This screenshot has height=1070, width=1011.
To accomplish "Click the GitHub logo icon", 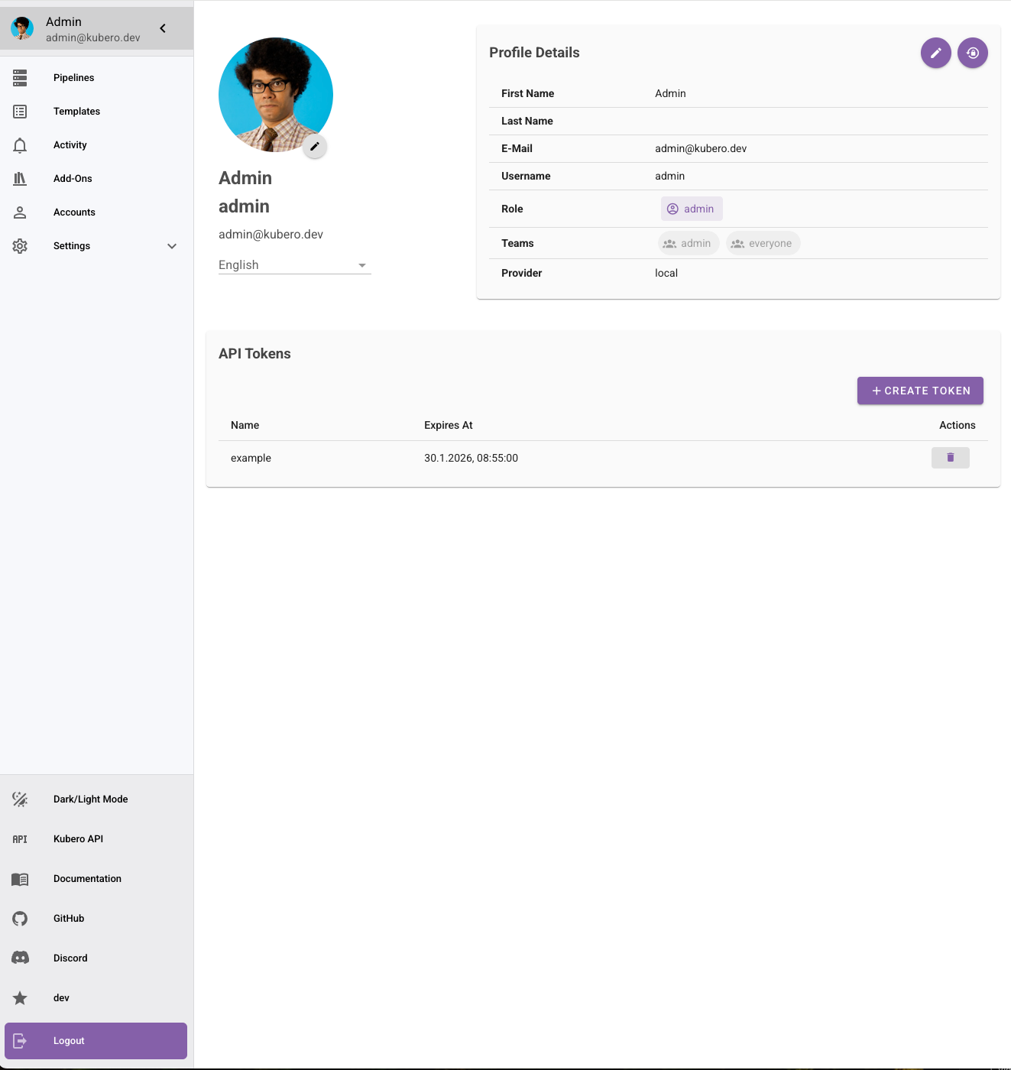I will point(20,919).
